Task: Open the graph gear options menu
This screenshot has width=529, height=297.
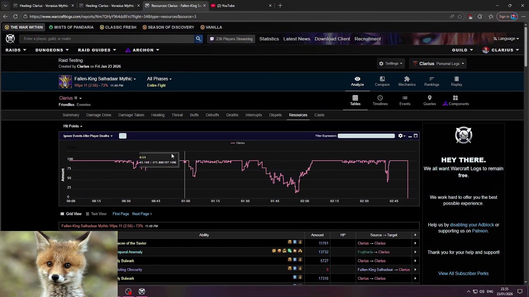Action: 401,136
